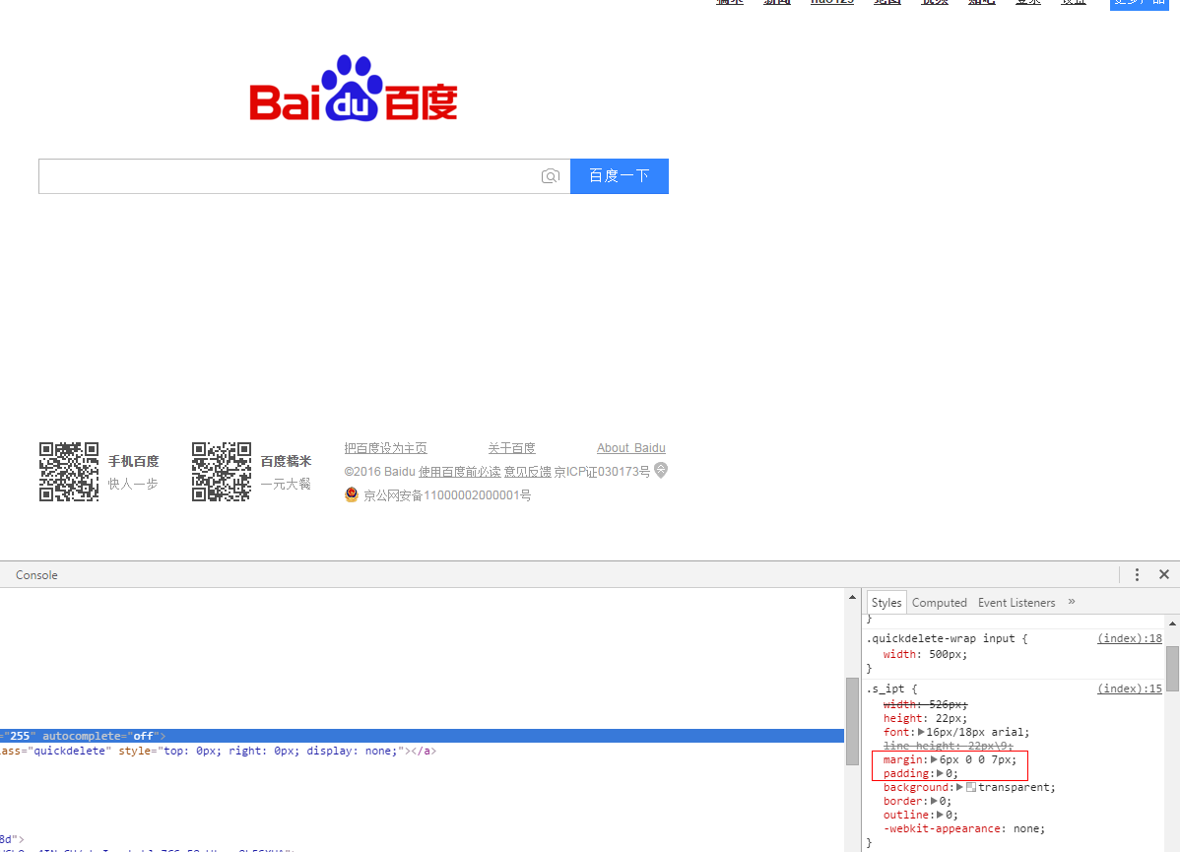Screen dimensions: 1180x852
Task: Select the quickdelete anchor DOM line
Action: coord(219,752)
